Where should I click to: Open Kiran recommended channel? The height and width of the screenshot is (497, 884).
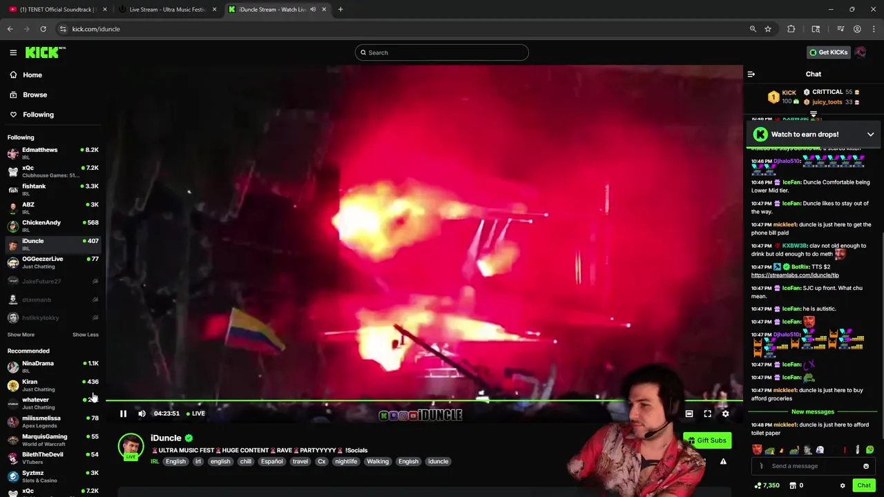point(53,385)
